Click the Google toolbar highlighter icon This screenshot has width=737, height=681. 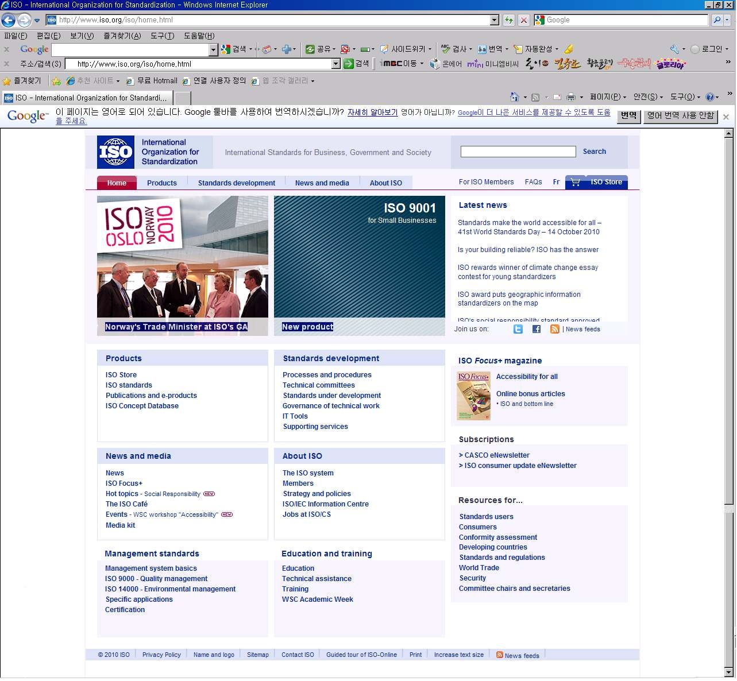569,49
